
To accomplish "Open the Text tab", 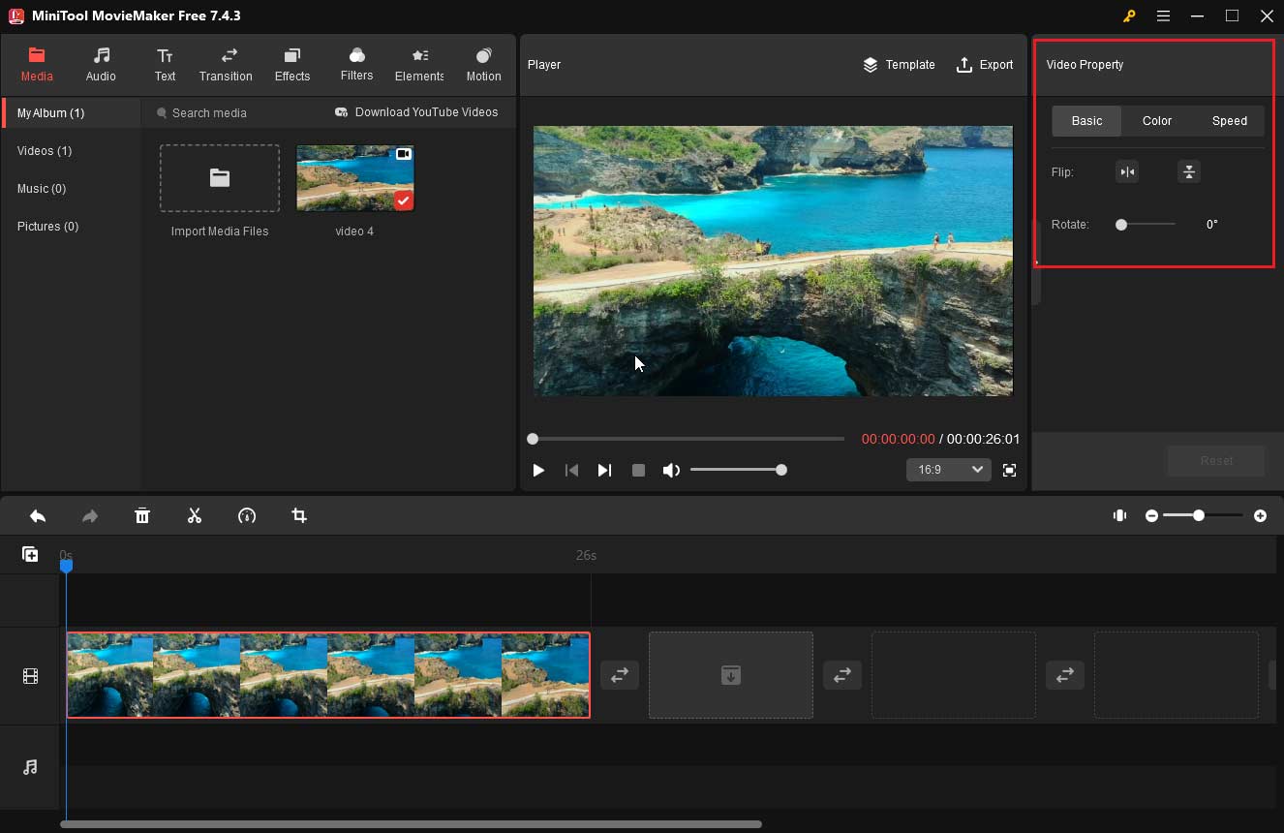I will (x=165, y=64).
